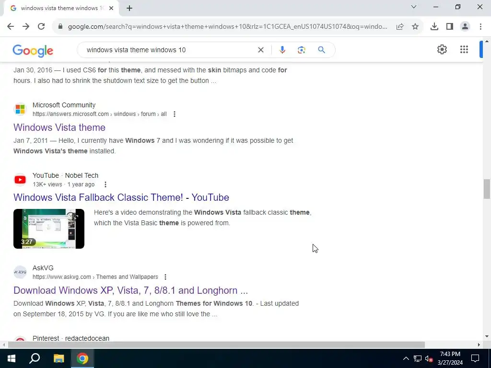Bookmark this tab with star icon
The height and width of the screenshot is (368, 491).
click(415, 27)
